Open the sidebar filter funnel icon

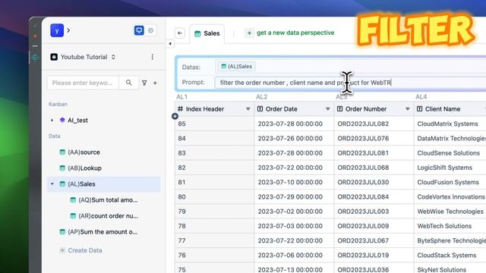144,83
